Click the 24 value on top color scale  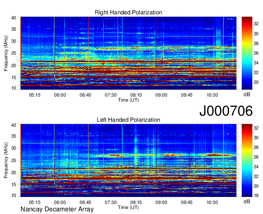[x=256, y=63]
